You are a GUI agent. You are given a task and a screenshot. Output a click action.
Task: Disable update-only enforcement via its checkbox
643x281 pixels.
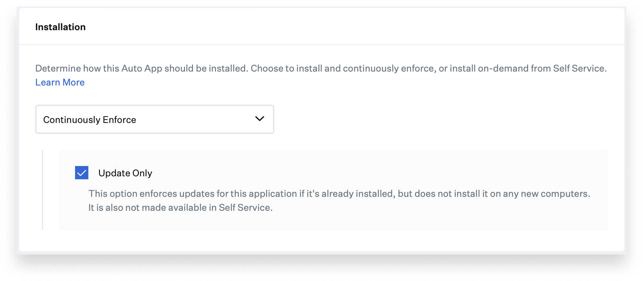pyautogui.click(x=82, y=173)
